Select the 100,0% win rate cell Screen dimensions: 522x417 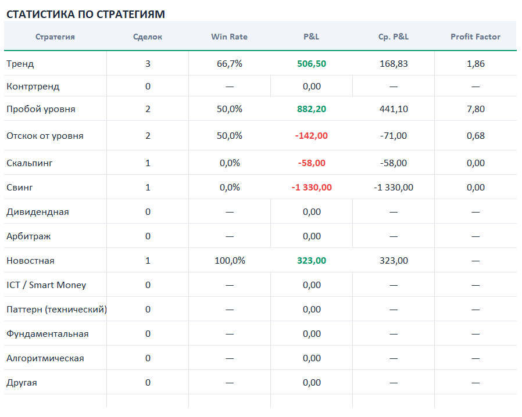pyautogui.click(x=230, y=260)
